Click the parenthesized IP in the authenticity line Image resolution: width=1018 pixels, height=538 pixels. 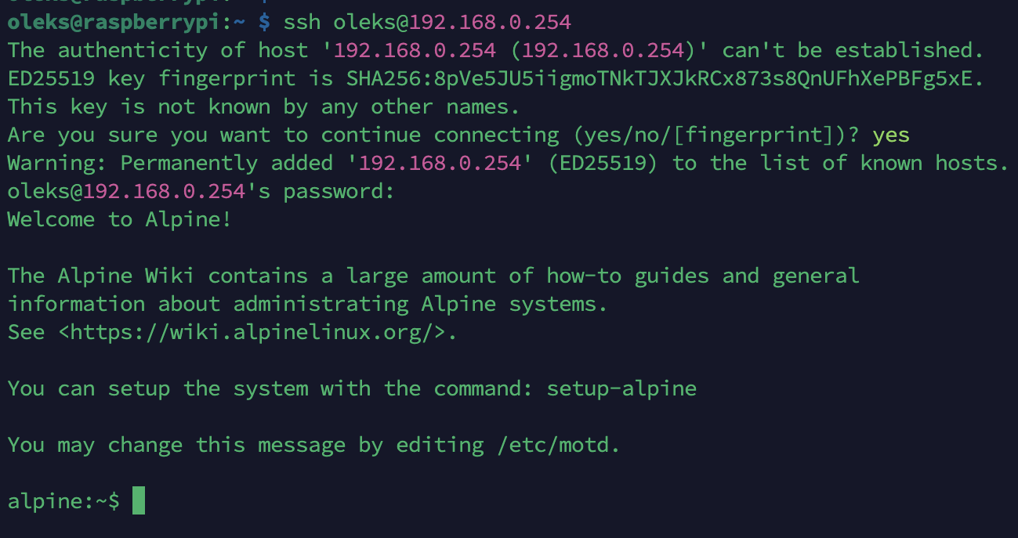tap(603, 50)
